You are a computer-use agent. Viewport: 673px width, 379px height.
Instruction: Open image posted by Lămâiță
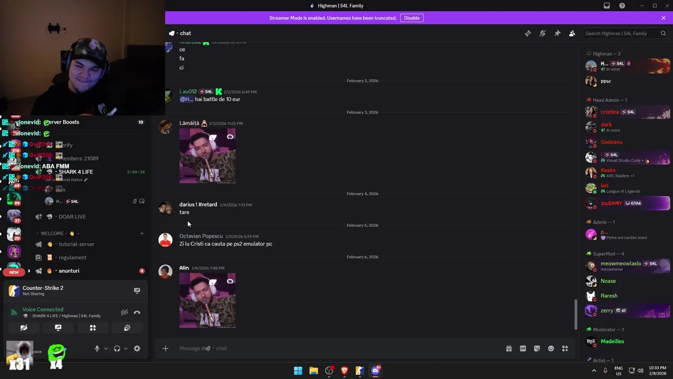click(207, 156)
